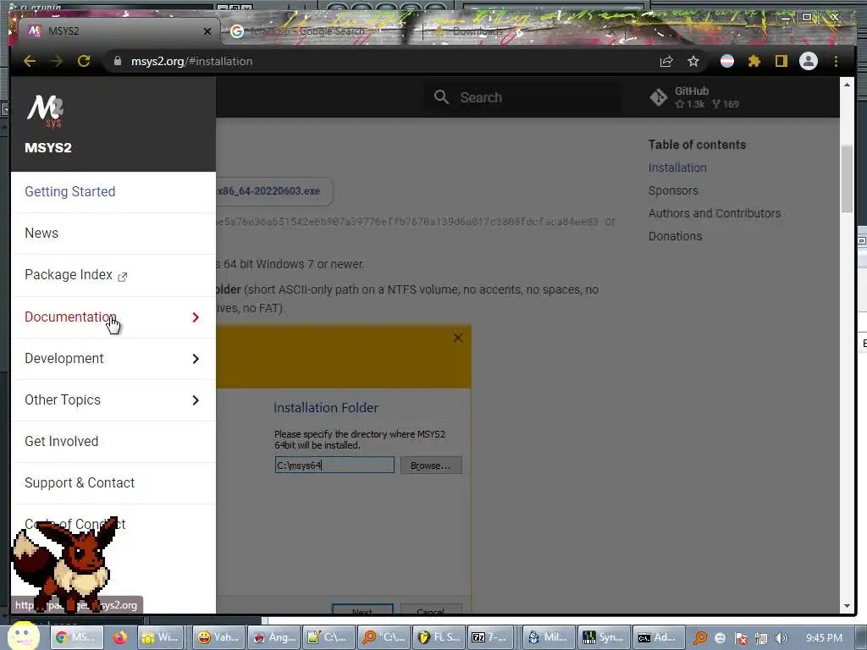867x650 pixels.
Task: Open the News sidebar item
Action: coord(113,234)
